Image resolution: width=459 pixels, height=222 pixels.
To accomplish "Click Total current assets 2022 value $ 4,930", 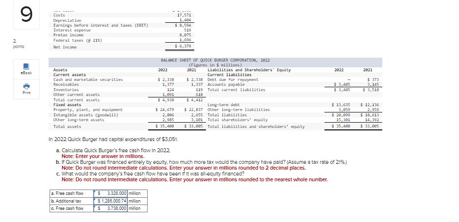I will [x=166, y=100].
